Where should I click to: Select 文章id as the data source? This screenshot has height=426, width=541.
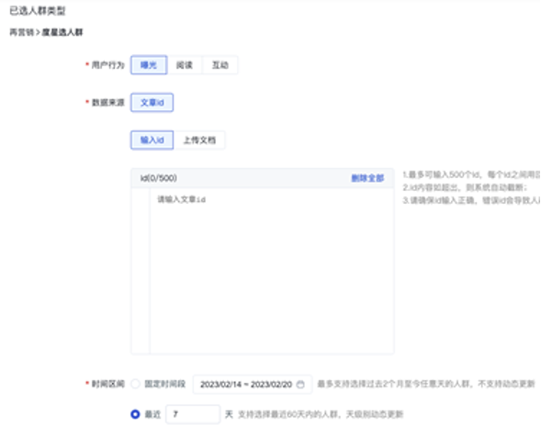152,103
